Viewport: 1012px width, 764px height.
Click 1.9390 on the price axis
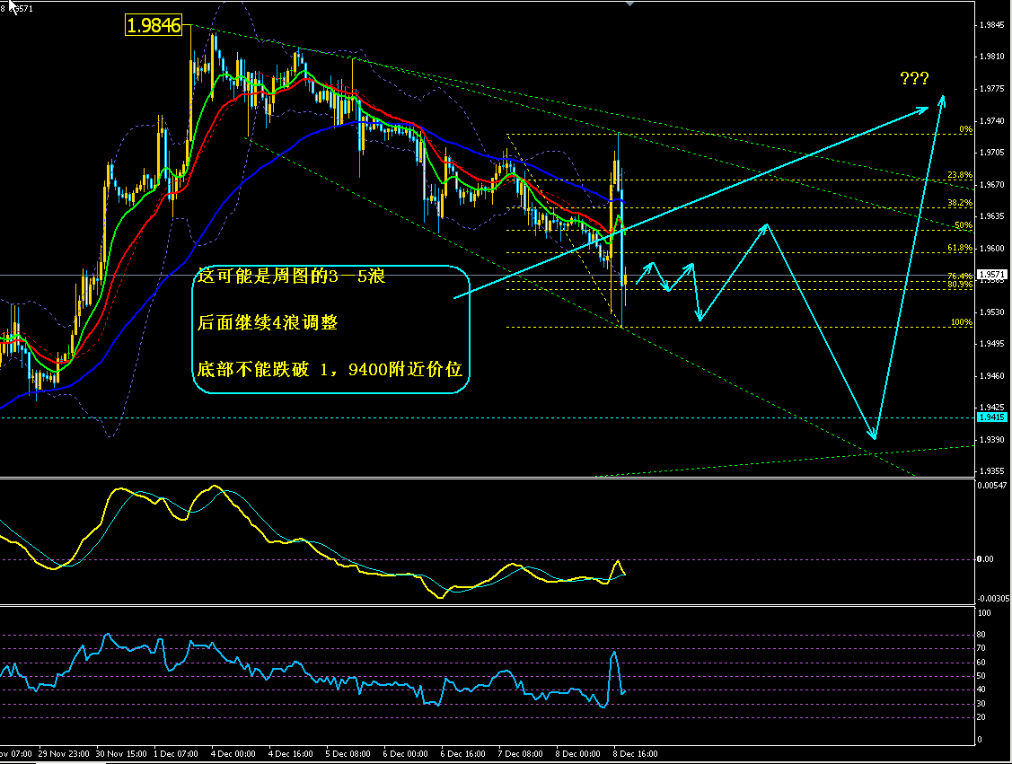(x=992, y=439)
